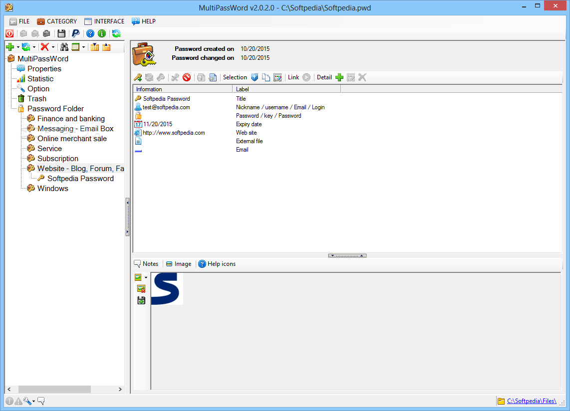Viewport: 570px width, 411px height.
Task: Click the blue-green sync icon in the tree toolbar
Action: point(26,47)
